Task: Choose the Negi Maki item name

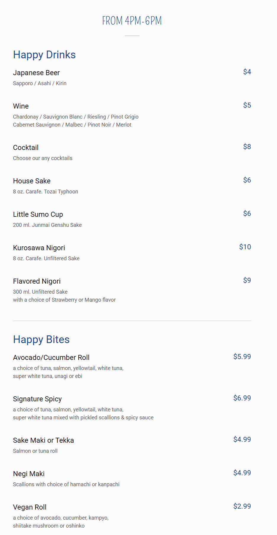Action: click(x=29, y=474)
